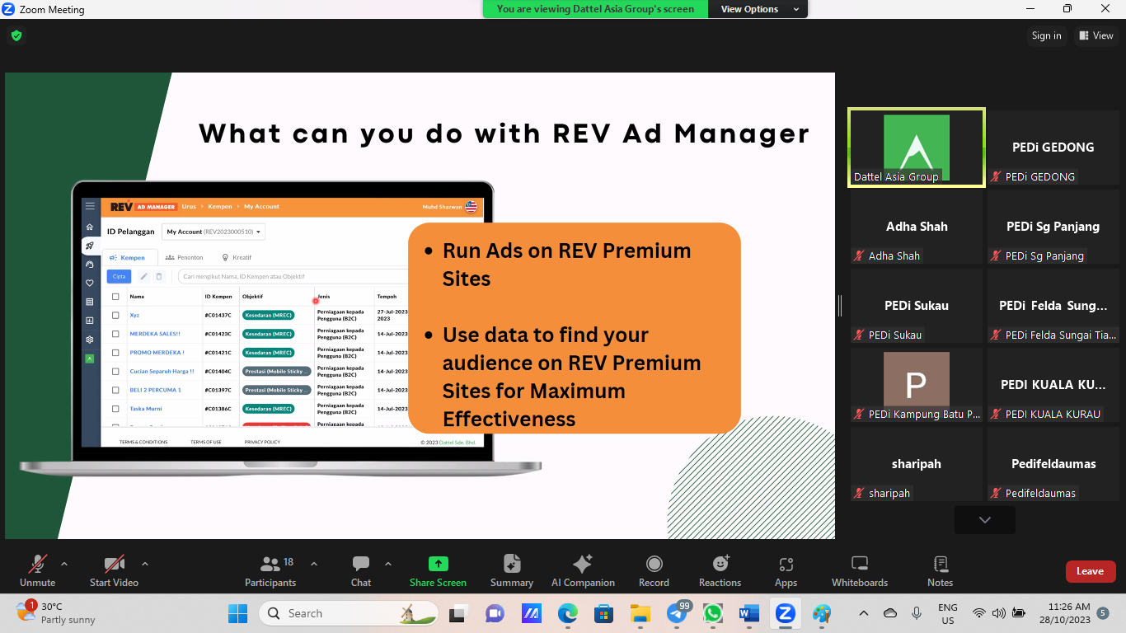Open Microsoft Edge from taskbar
The image size is (1126, 633).
click(567, 613)
